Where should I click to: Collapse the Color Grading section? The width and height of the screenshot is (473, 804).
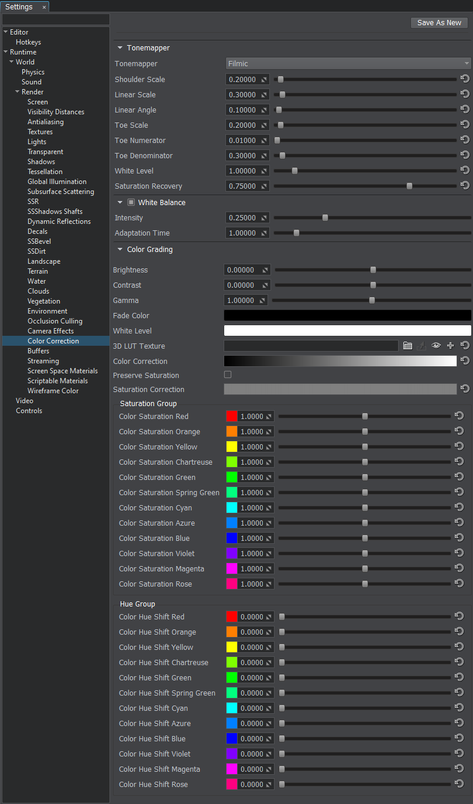click(x=120, y=250)
